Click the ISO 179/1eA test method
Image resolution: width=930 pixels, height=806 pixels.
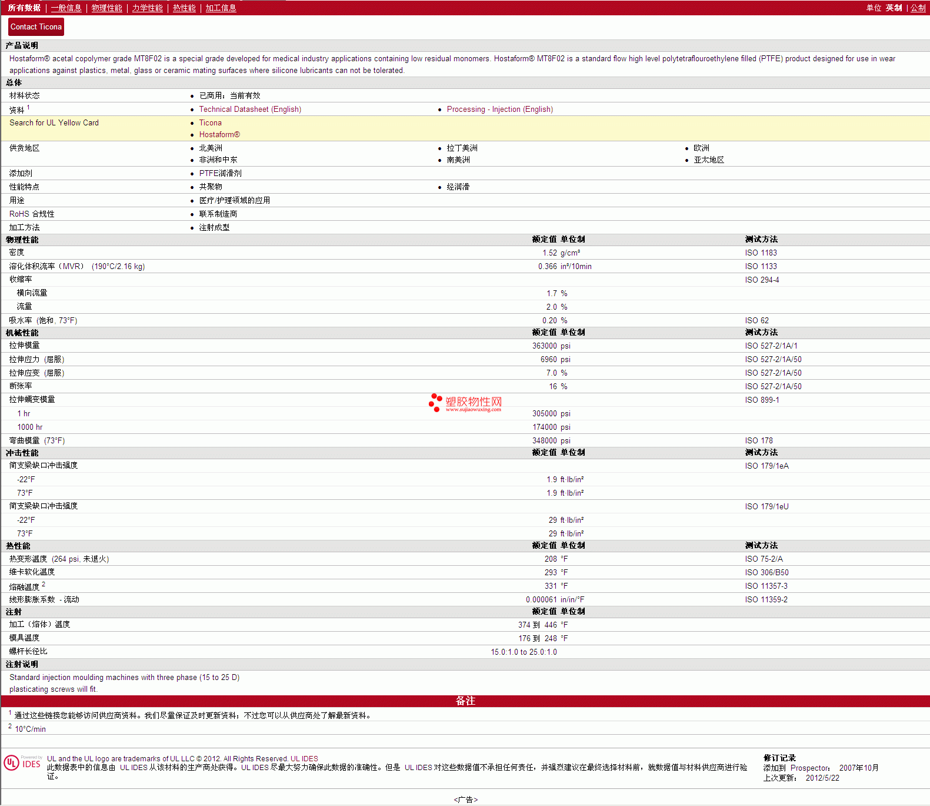pyautogui.click(x=766, y=466)
